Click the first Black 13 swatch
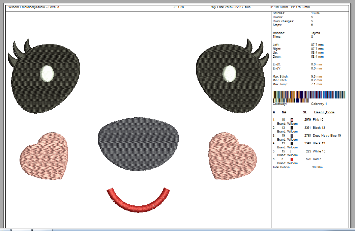355x231 pixels. [292, 128]
